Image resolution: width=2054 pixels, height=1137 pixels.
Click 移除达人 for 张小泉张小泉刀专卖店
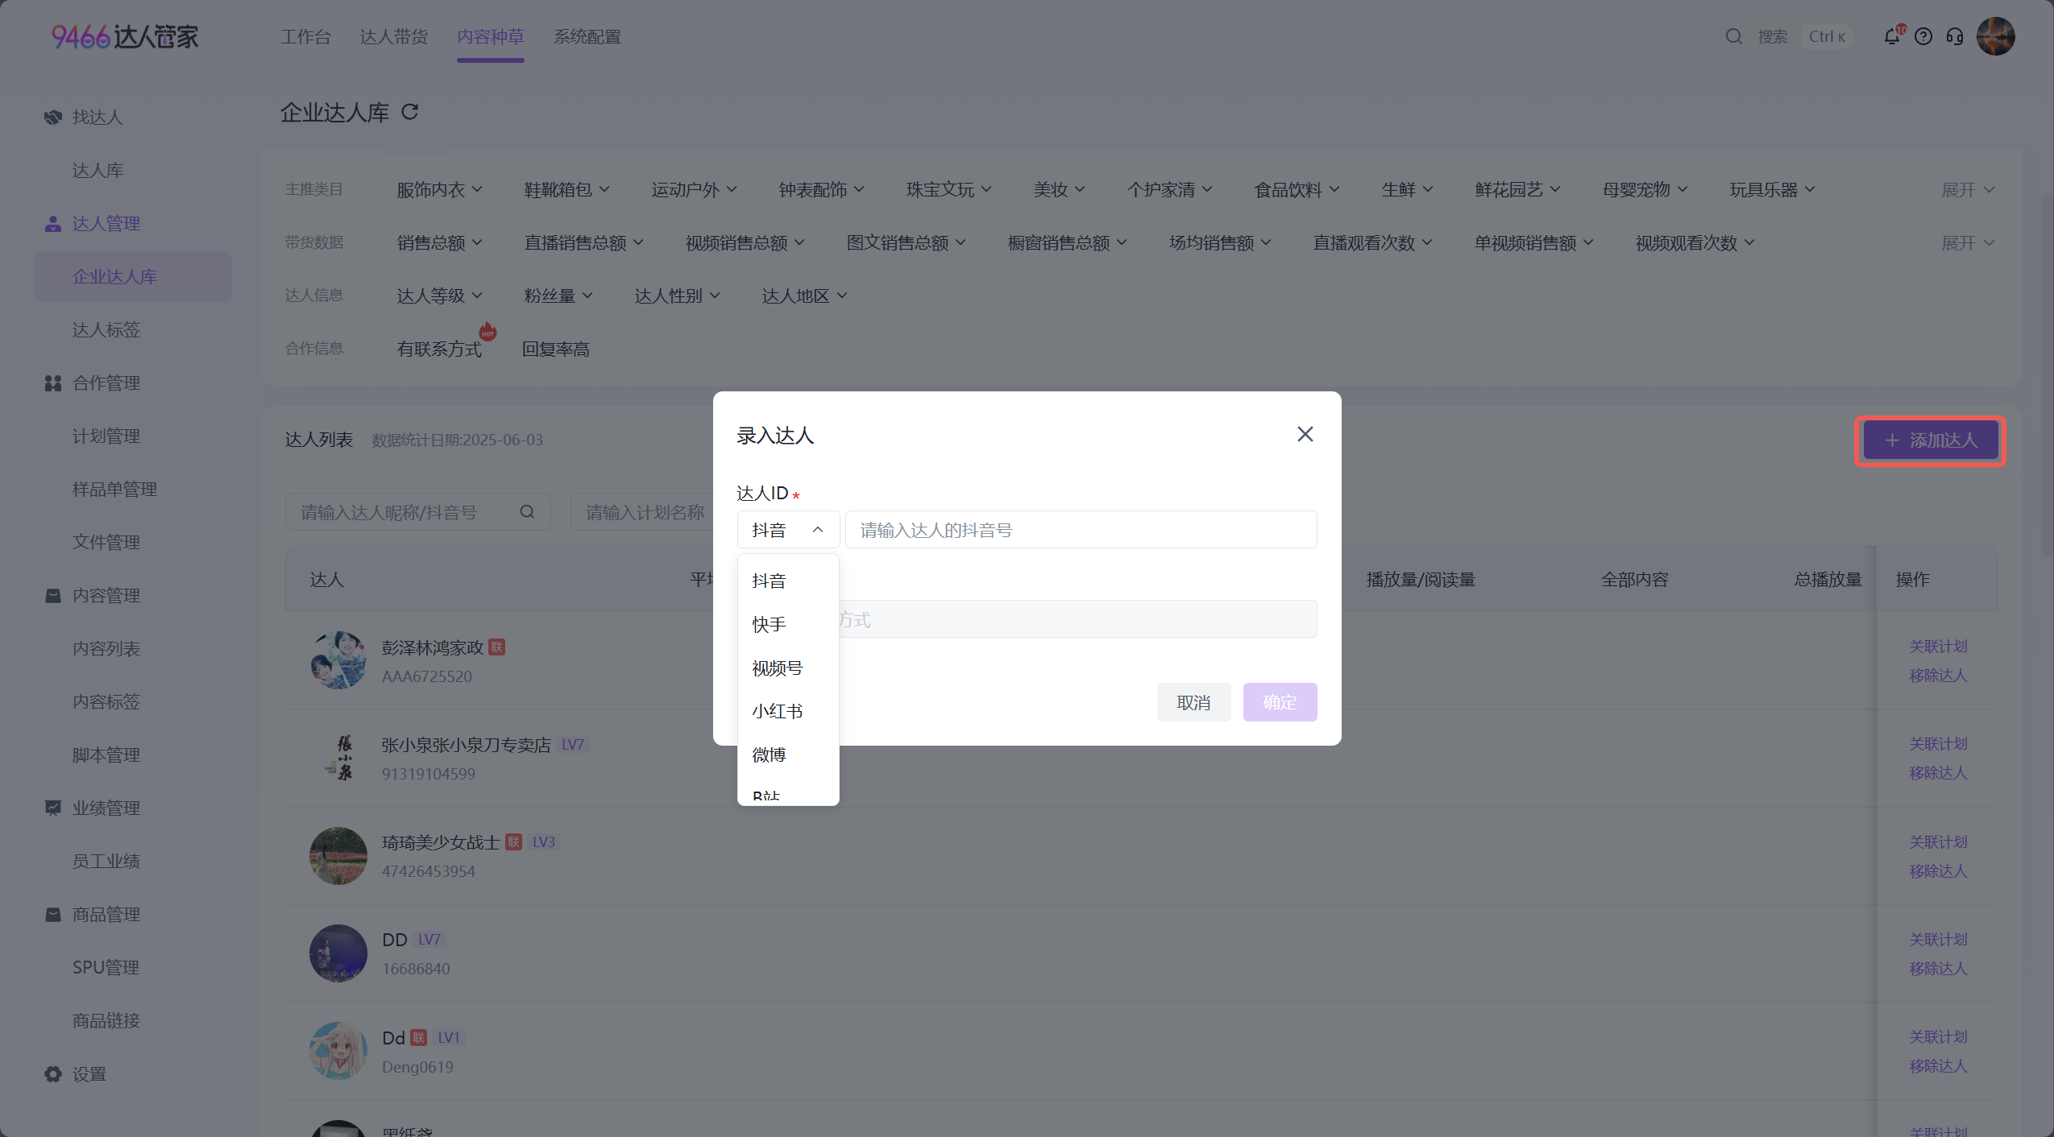[1938, 772]
